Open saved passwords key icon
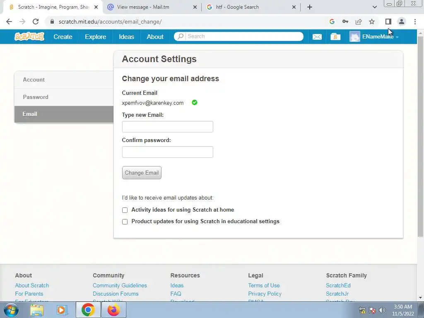Viewport: 424px width, 318px height. 345,22
